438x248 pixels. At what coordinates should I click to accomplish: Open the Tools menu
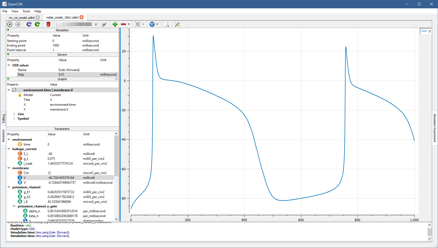pos(26,11)
